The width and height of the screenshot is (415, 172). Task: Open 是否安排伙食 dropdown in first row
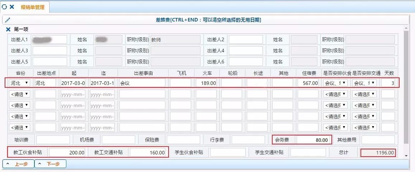335,83
